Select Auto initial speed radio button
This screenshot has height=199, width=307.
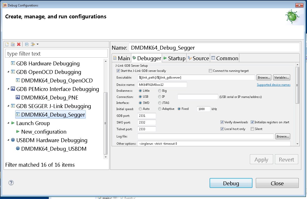tap(140, 109)
